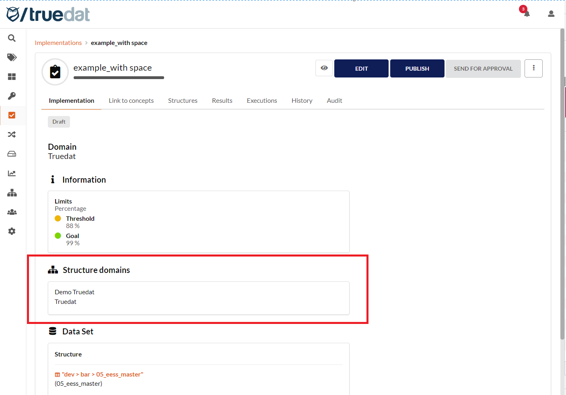Click the PUBLISH button
The height and width of the screenshot is (395, 566).
coord(417,69)
